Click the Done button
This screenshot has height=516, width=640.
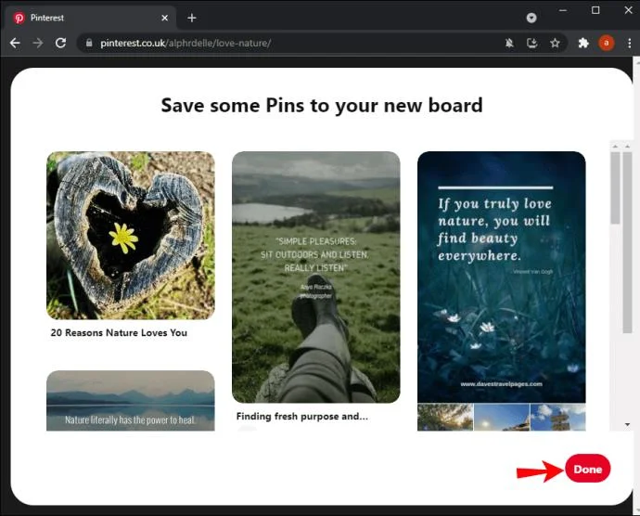click(588, 469)
